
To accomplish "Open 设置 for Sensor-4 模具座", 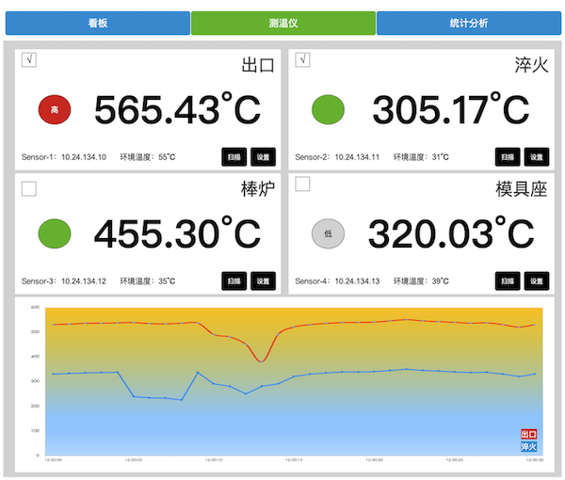I will point(536,280).
